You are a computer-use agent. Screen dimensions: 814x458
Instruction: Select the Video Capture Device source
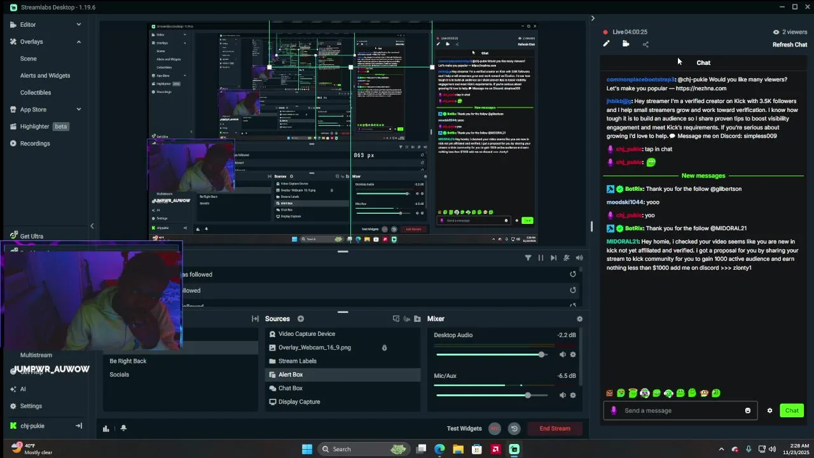coord(343,334)
